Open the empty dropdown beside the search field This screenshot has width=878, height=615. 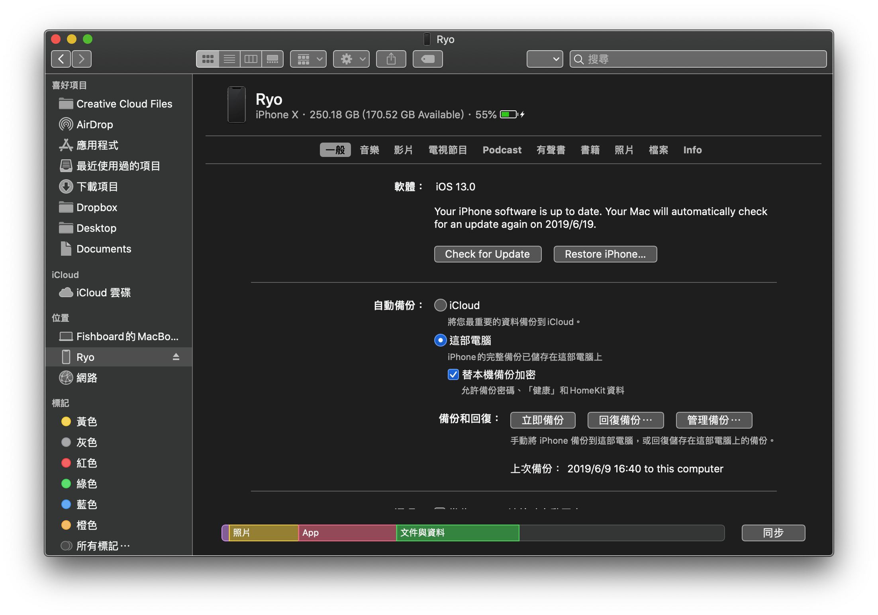(545, 59)
